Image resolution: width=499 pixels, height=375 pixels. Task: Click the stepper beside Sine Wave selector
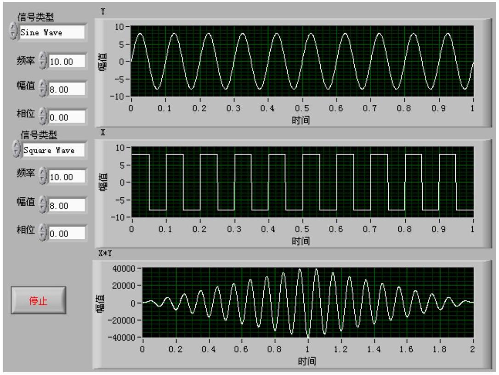coord(13,31)
